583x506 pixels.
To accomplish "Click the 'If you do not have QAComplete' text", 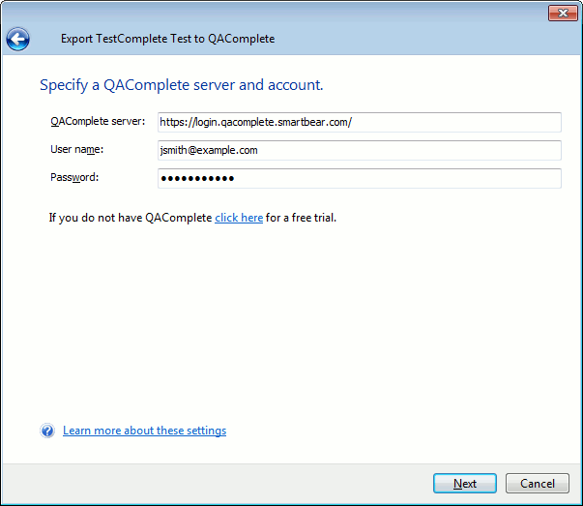I will [x=131, y=218].
